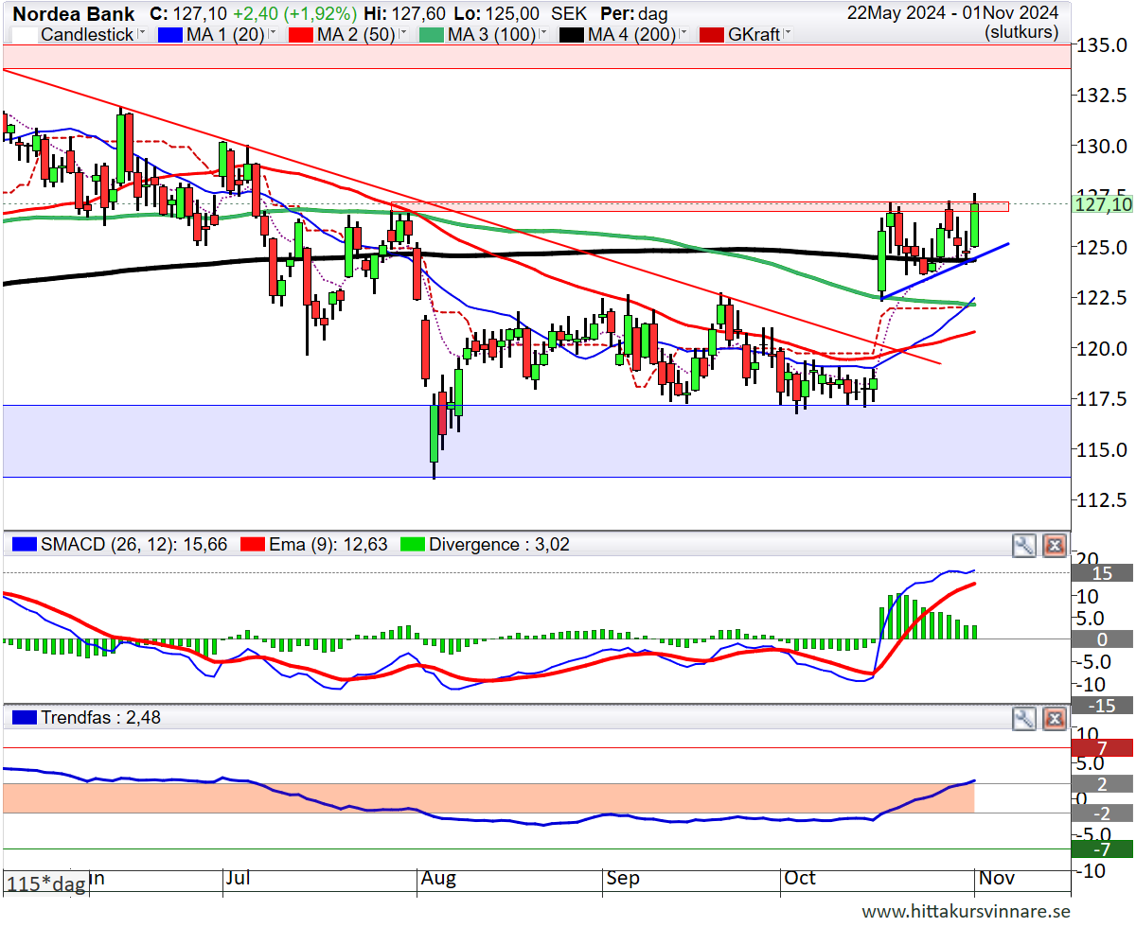Click the current price tag 127,10

(1102, 204)
